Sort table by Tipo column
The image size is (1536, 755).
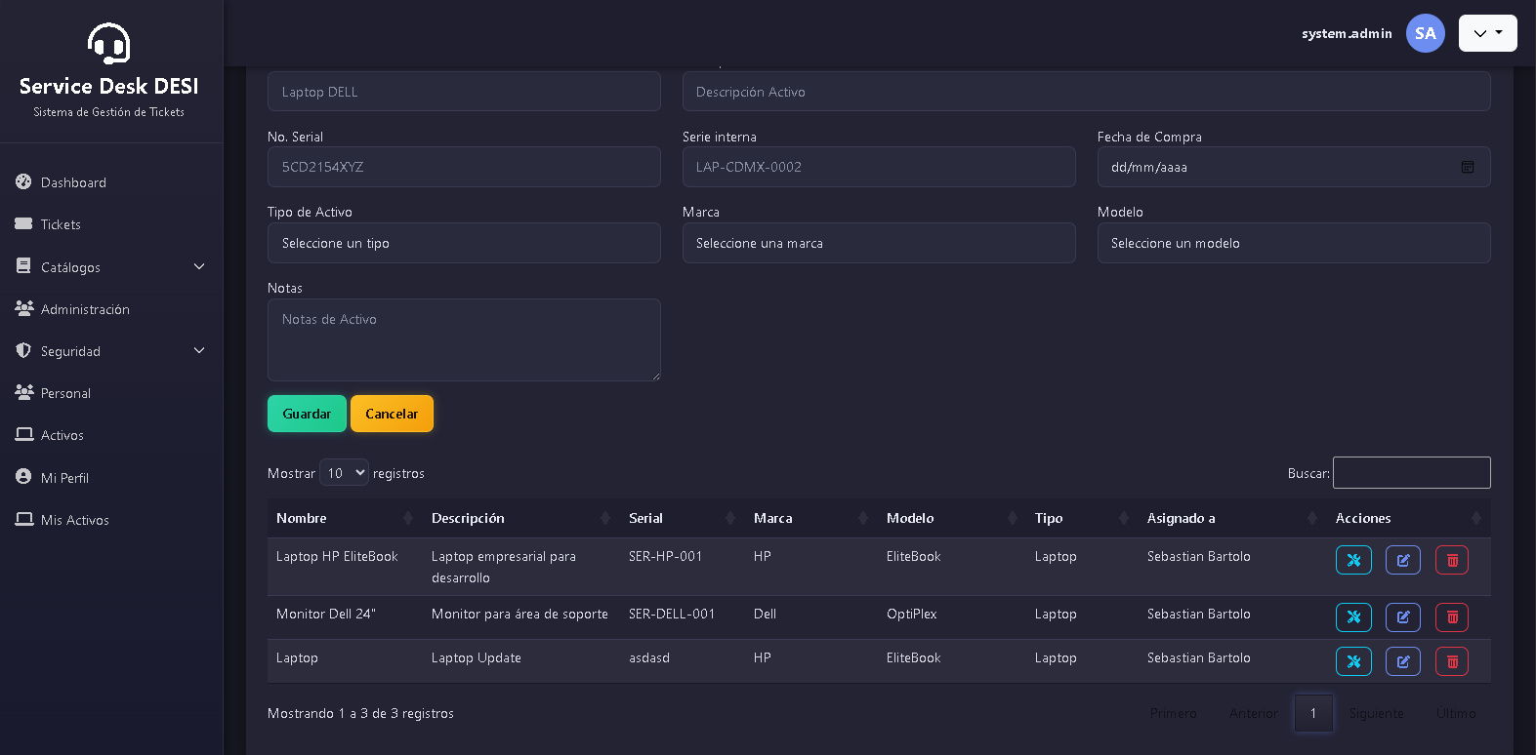click(1082, 518)
